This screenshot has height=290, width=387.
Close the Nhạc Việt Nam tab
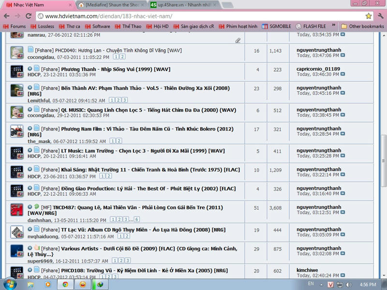(x=70, y=5)
